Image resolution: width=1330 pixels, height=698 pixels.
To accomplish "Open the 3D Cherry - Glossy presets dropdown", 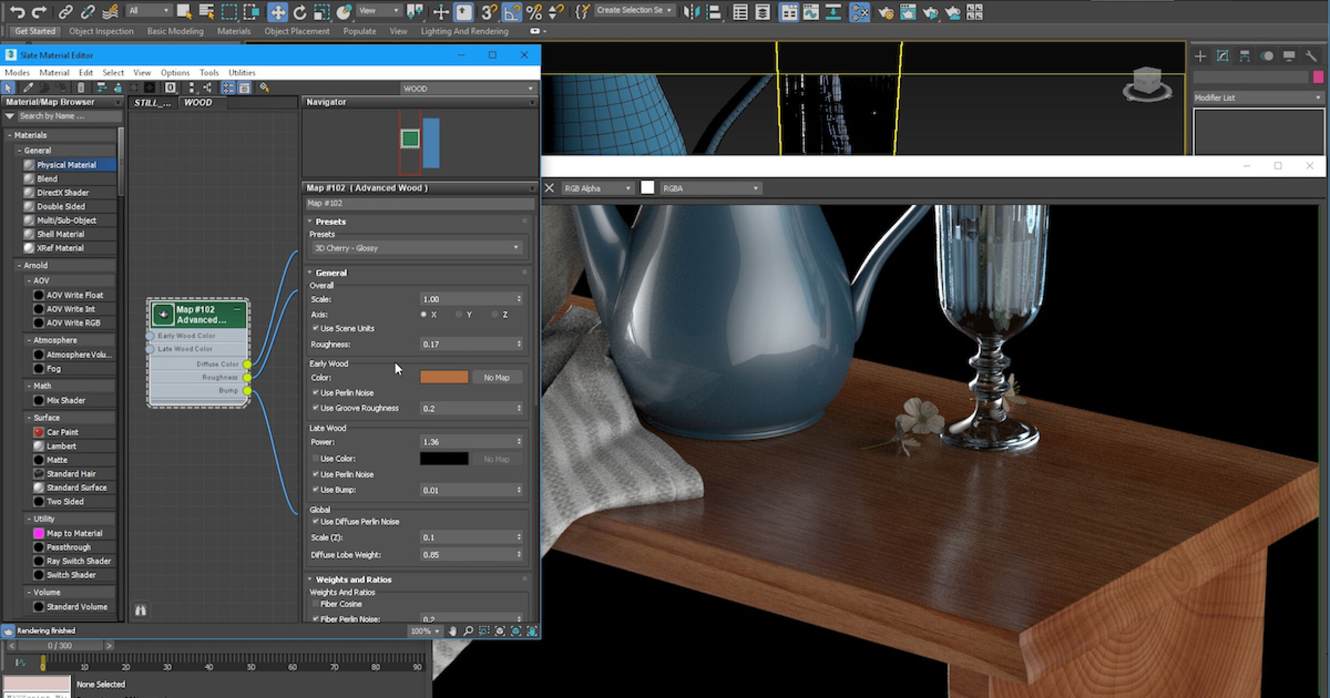I will pyautogui.click(x=416, y=248).
